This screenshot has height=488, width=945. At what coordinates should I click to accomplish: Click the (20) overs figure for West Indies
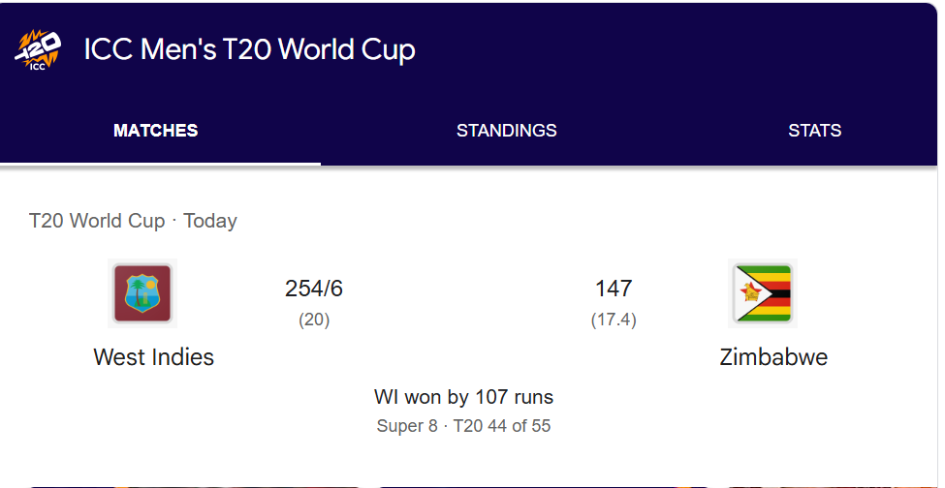[314, 320]
